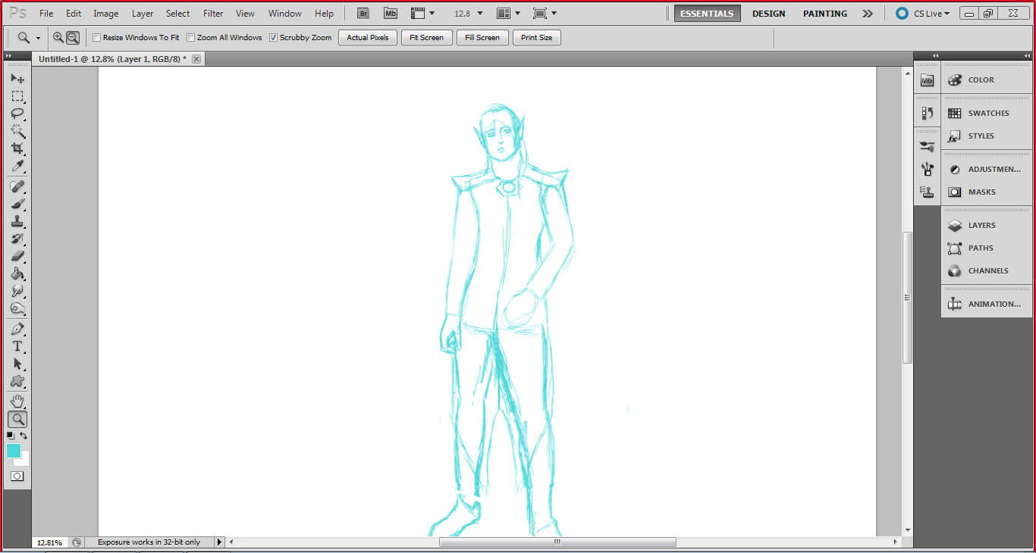Select the Eyedropper tool
Viewport: 1036px width, 553px height.
click(17, 166)
